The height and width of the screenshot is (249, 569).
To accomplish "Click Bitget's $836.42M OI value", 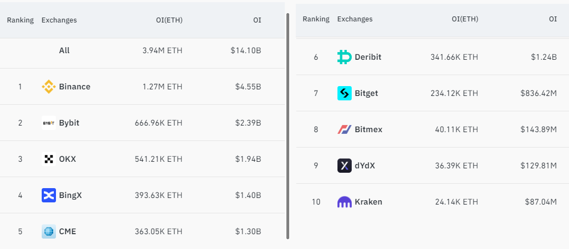I will [538, 93].
